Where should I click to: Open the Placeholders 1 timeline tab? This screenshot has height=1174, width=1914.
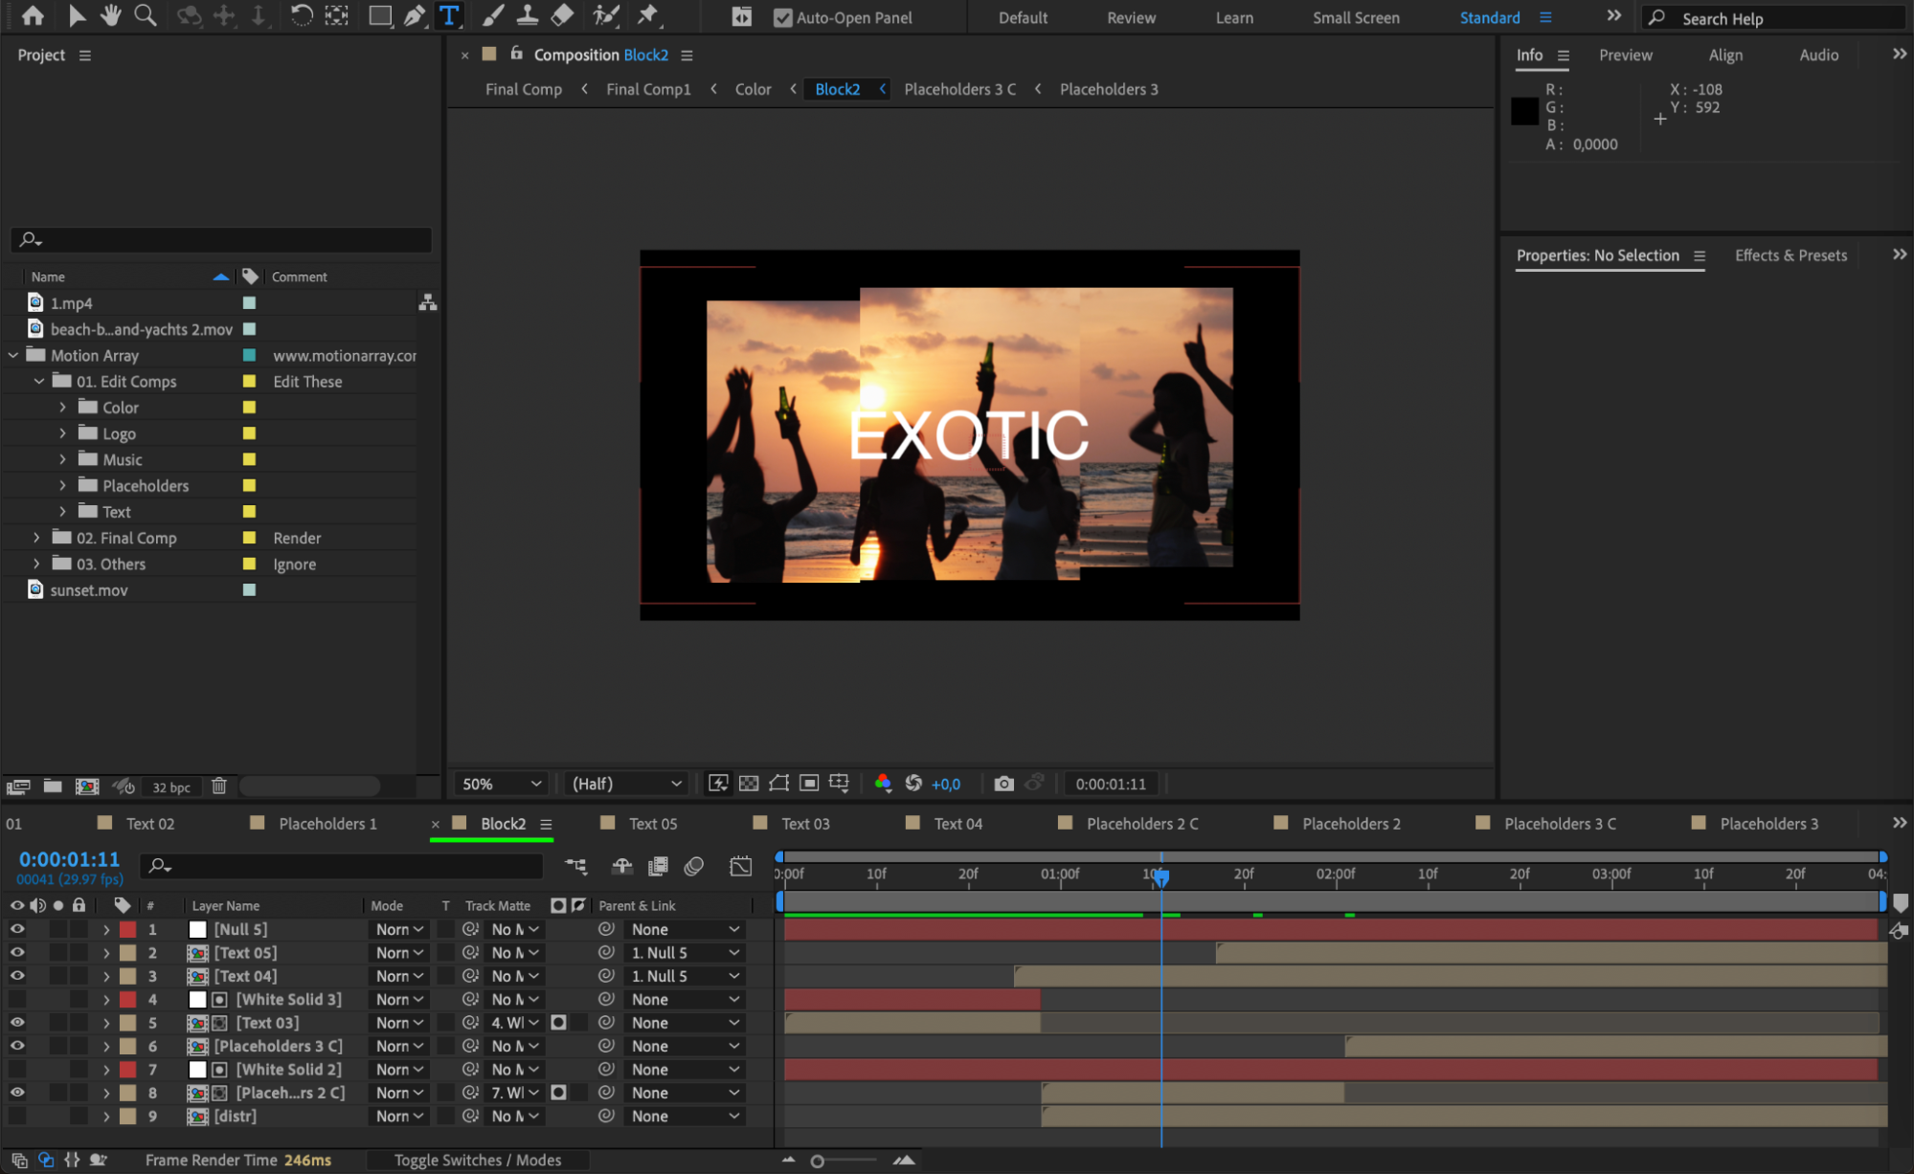pyautogui.click(x=327, y=824)
